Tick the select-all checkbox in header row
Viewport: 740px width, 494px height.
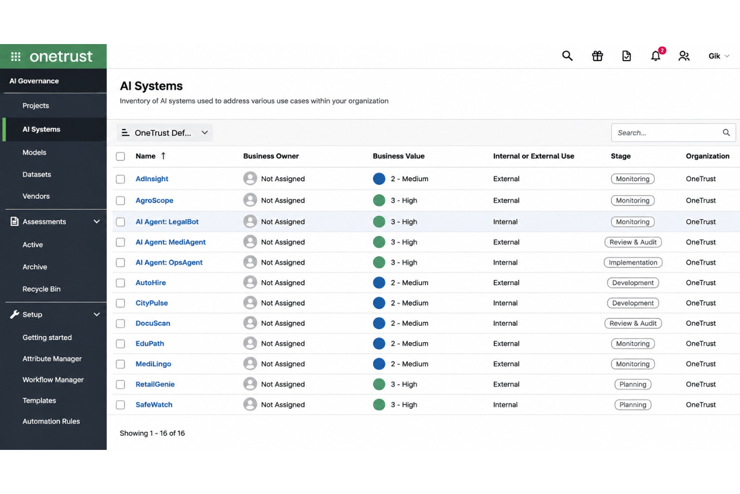tap(120, 156)
